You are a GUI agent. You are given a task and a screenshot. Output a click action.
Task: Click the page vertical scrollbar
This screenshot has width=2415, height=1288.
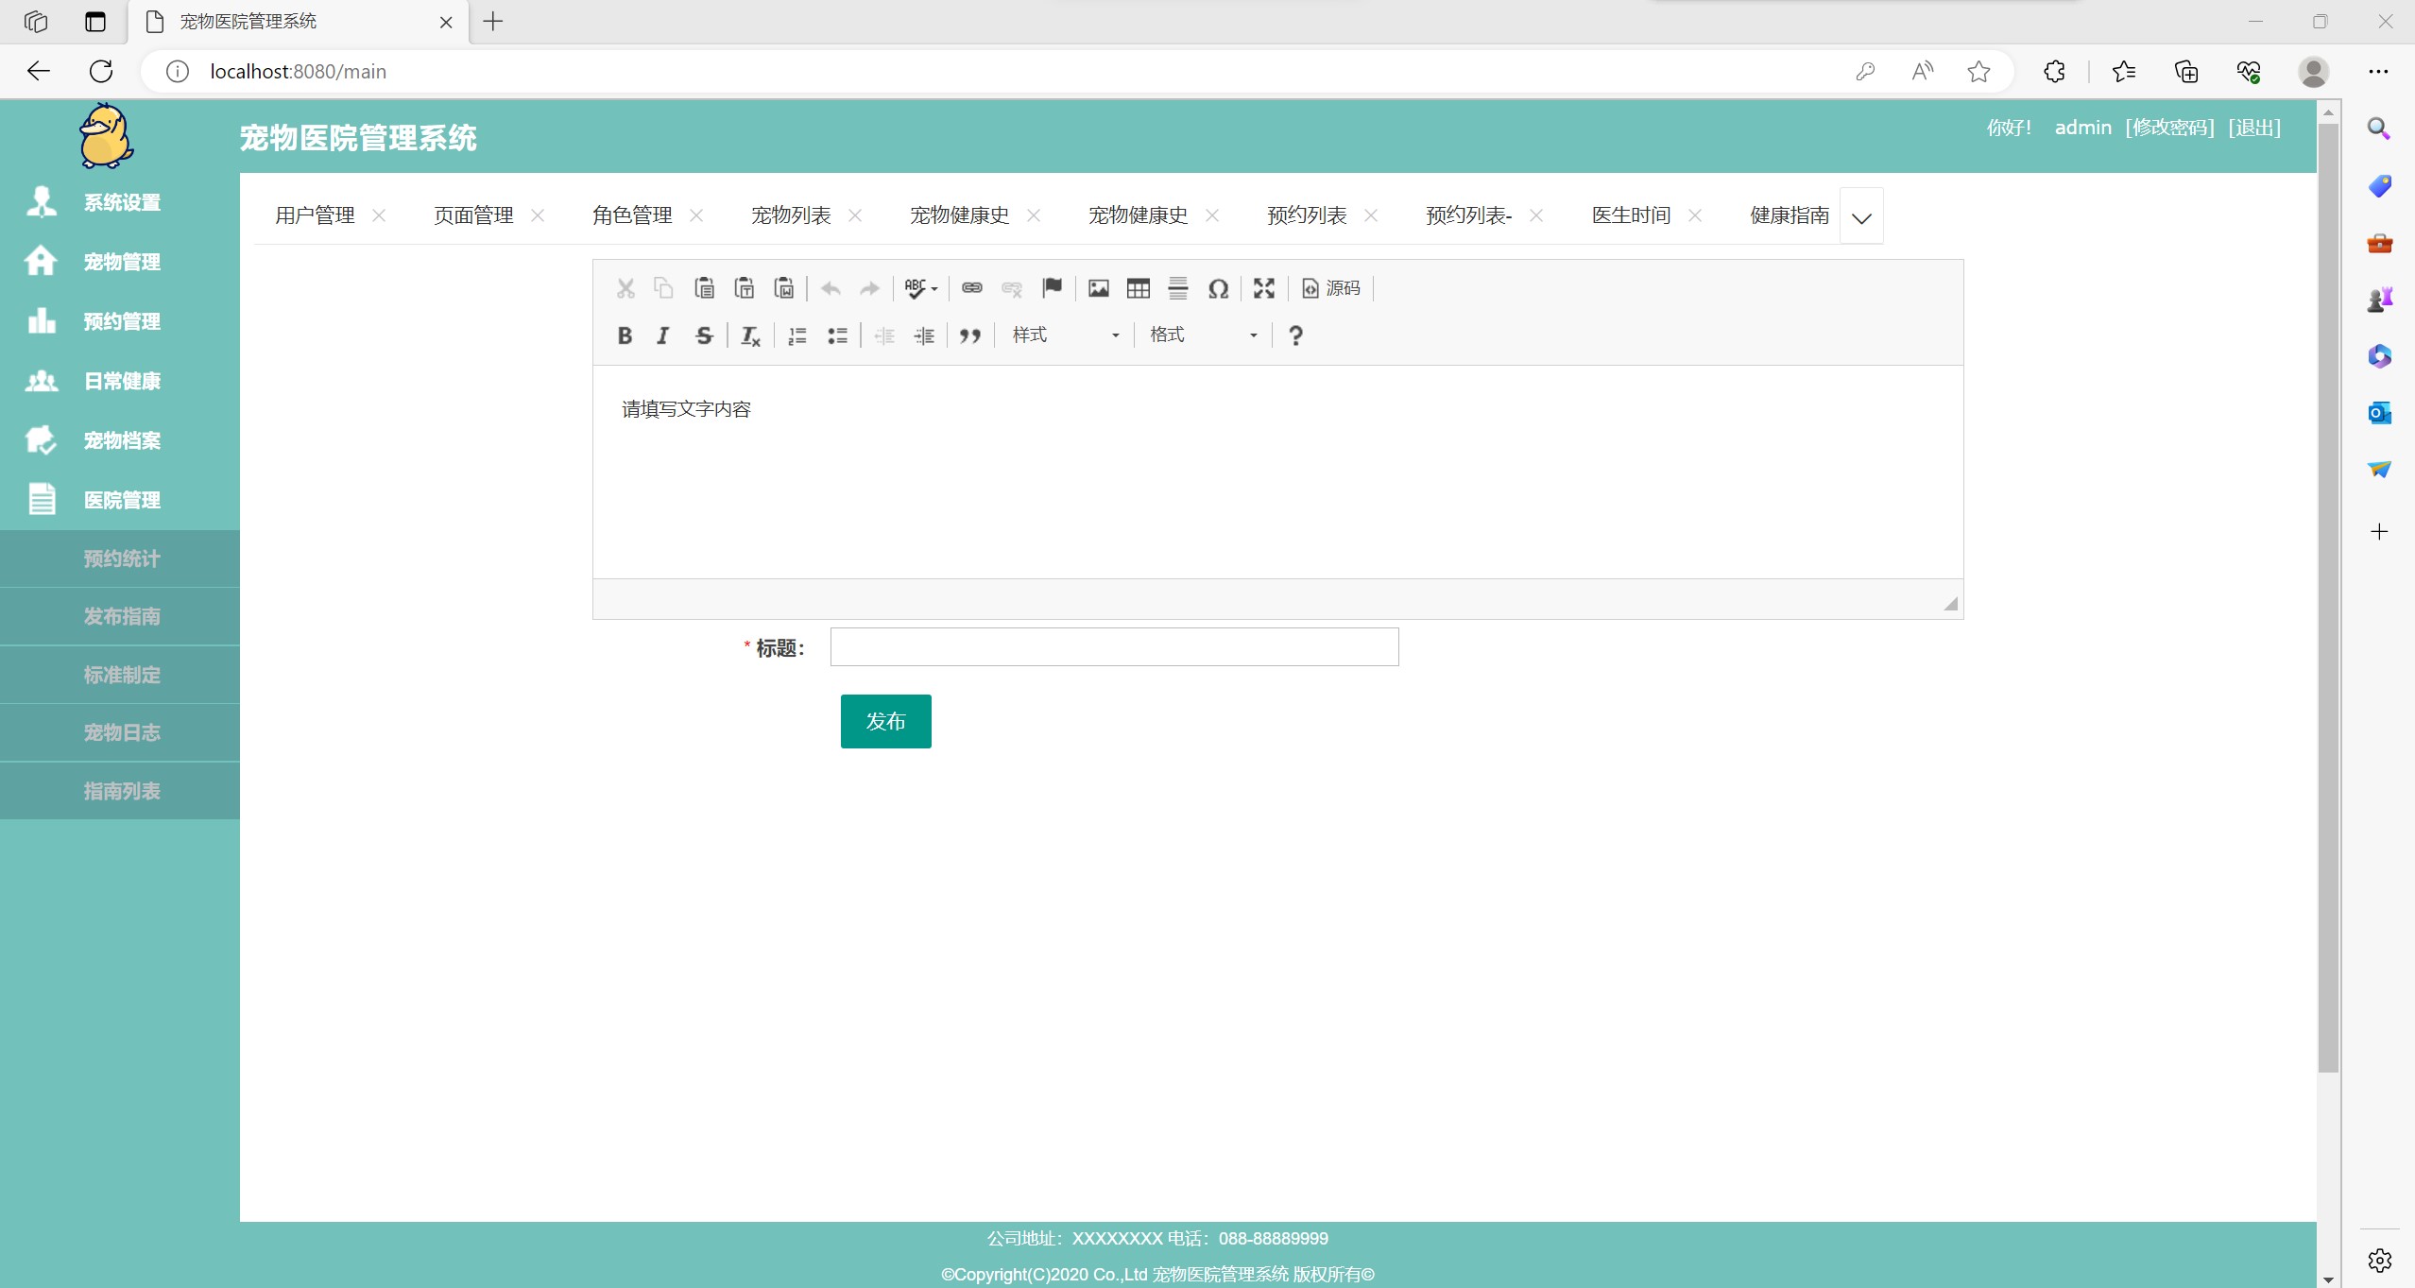click(2328, 597)
